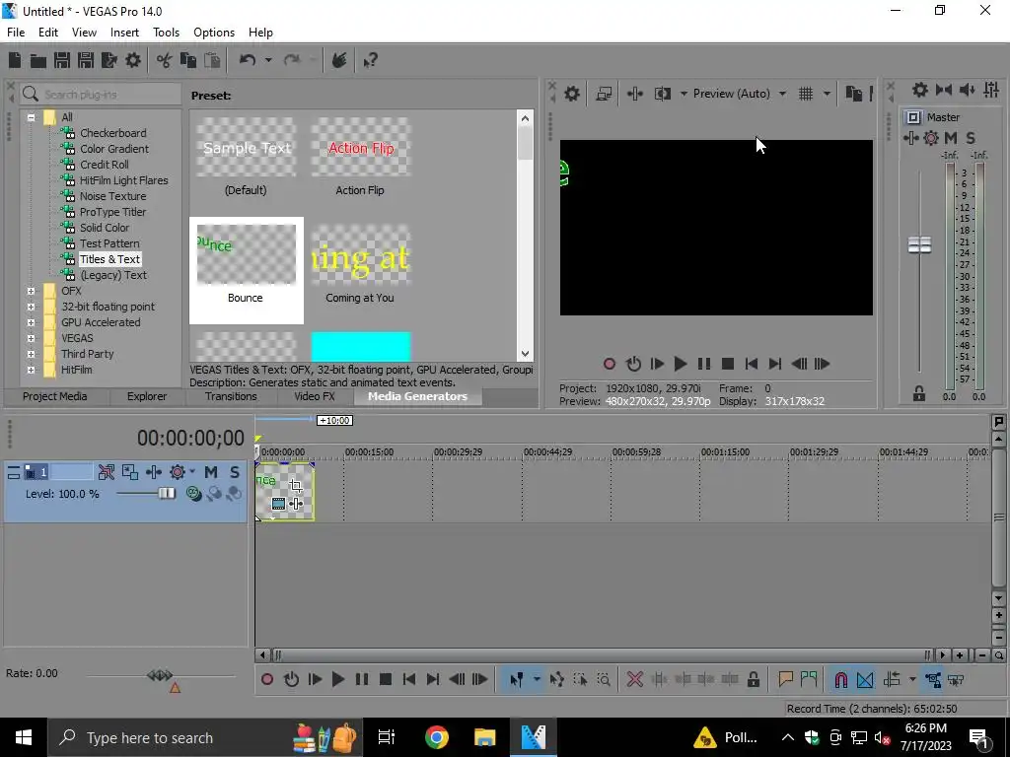Click the Insert Marker icon
The height and width of the screenshot is (757, 1010).
[785, 680]
